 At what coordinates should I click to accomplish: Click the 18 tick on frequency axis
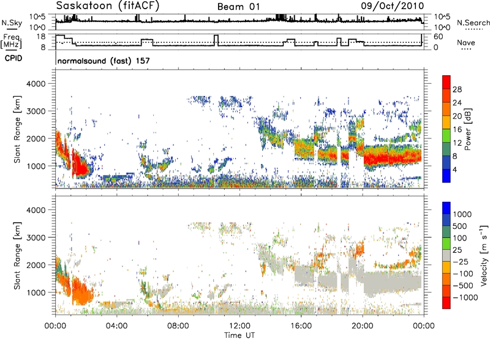pyautogui.click(x=40, y=37)
